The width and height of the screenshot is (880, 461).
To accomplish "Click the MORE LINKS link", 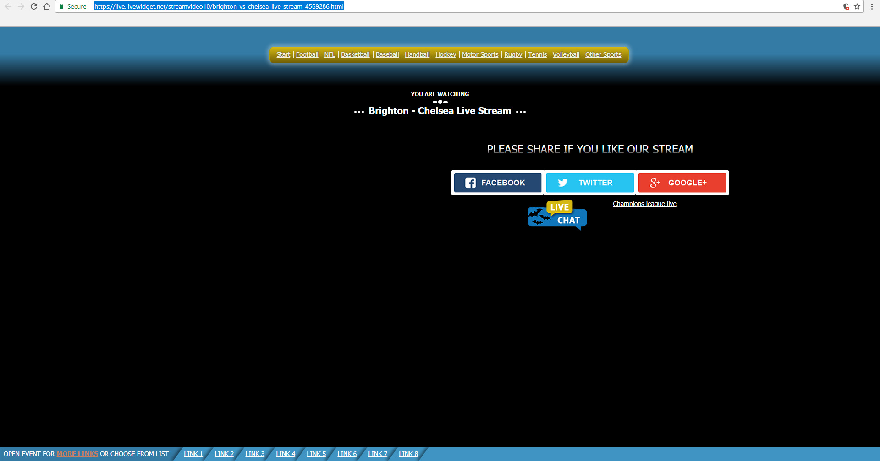I will click(x=77, y=454).
